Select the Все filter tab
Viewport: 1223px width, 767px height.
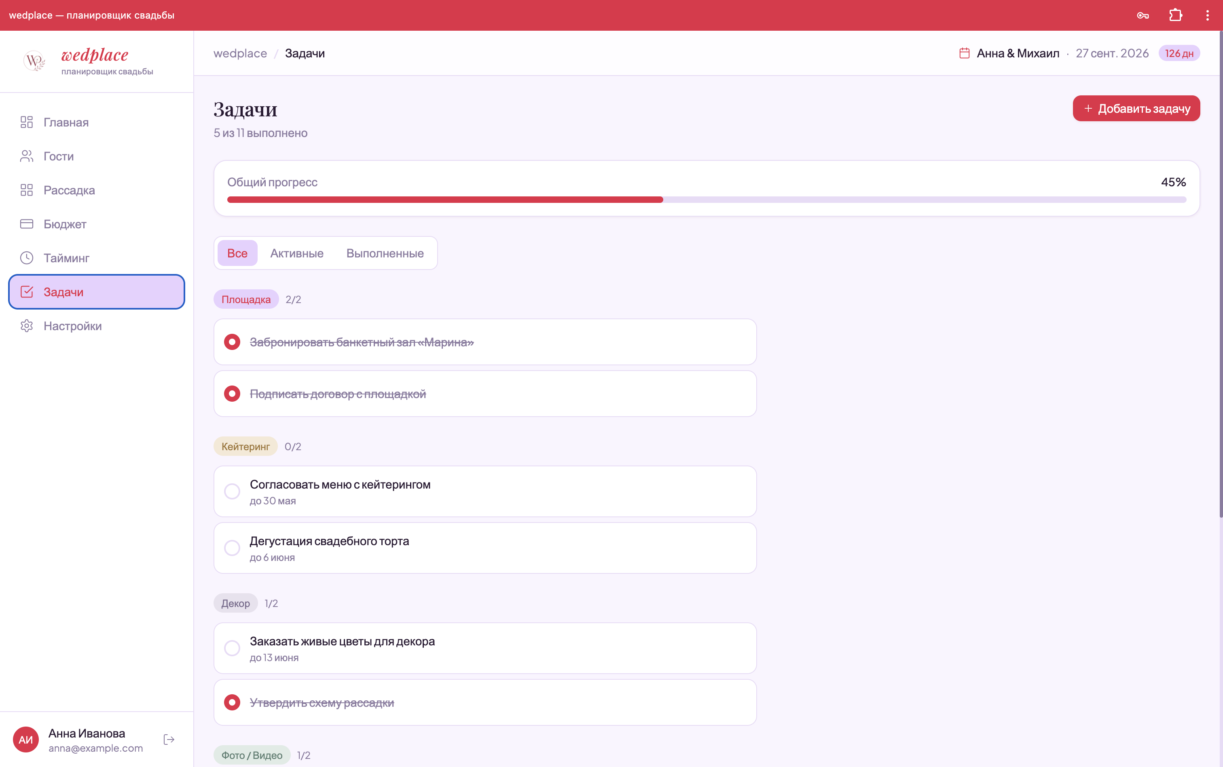coord(237,253)
